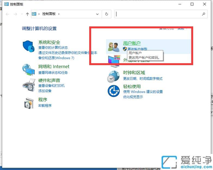Screen dimensions: 213x170
Task: Open the Ease of Access icon
Action: [x=114, y=91]
